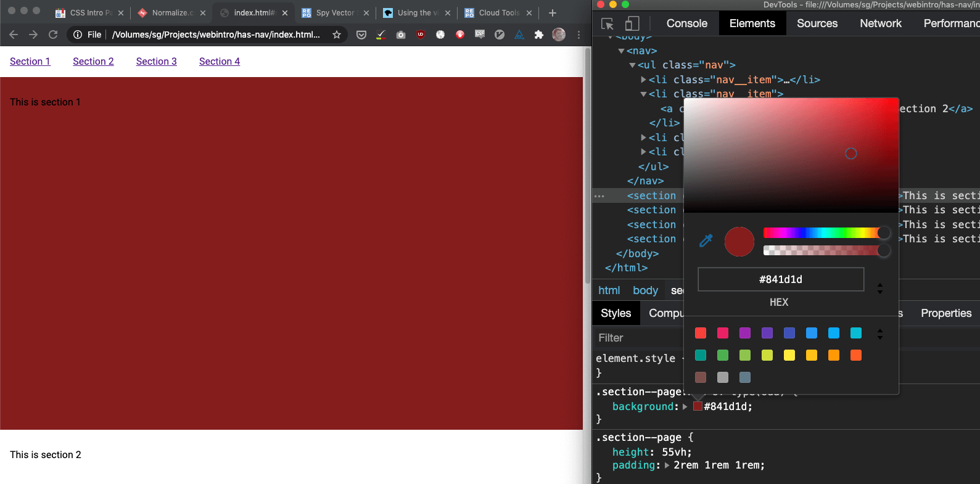980x484 pixels.
Task: Open the Network tab in DevTools
Action: coord(880,23)
